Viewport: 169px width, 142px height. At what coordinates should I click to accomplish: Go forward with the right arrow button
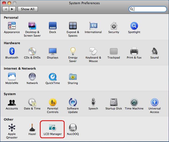(12, 9)
